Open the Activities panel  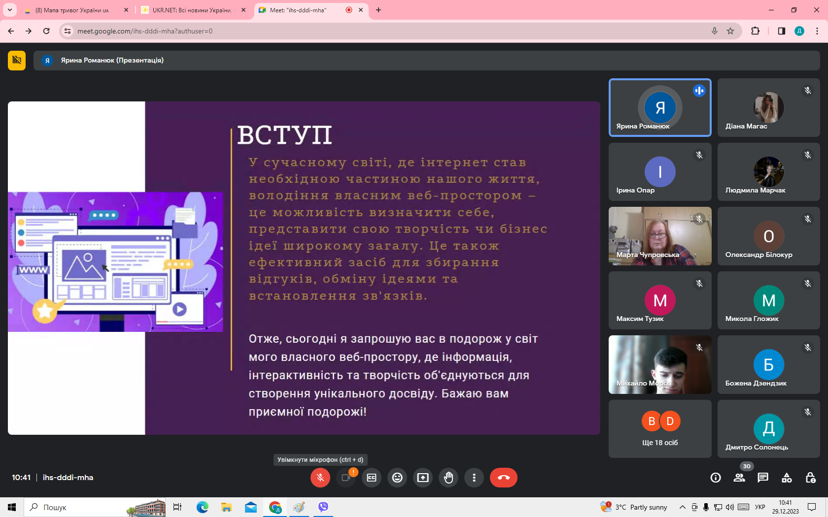click(787, 478)
